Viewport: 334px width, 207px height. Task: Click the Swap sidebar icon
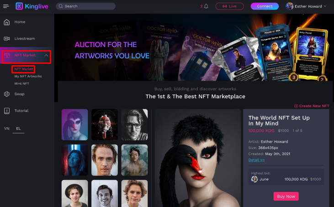[x=7, y=94]
